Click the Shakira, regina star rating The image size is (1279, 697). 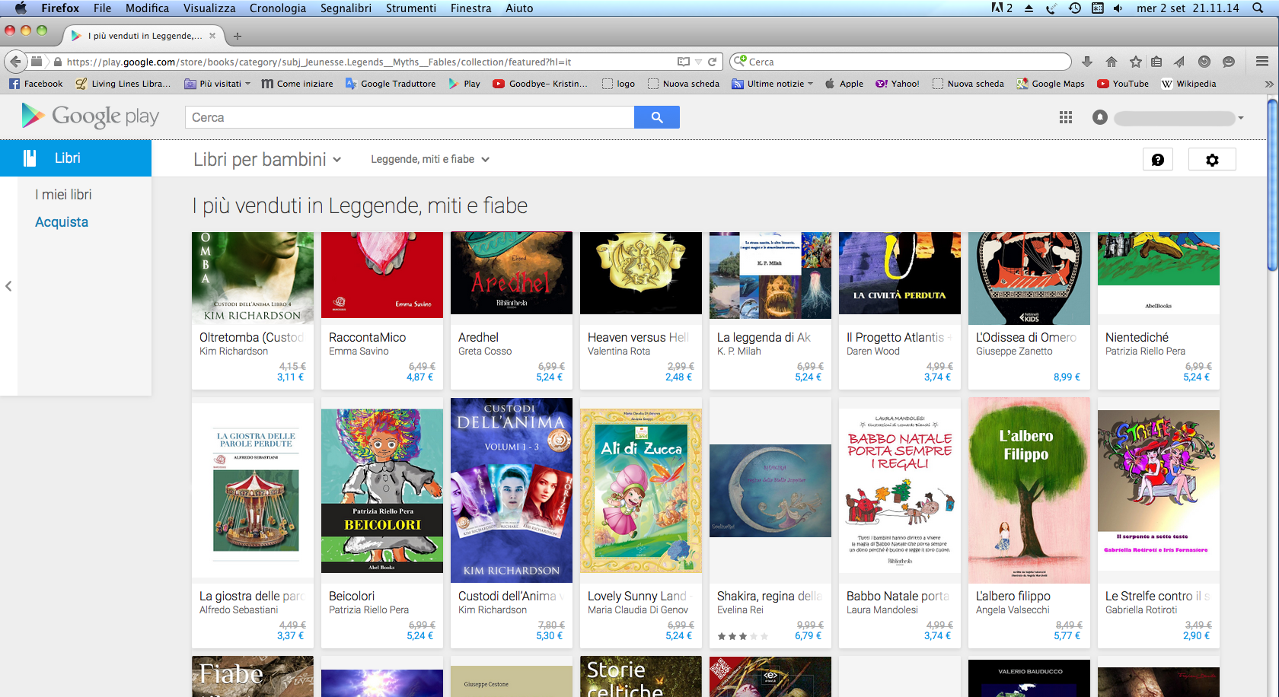(743, 636)
